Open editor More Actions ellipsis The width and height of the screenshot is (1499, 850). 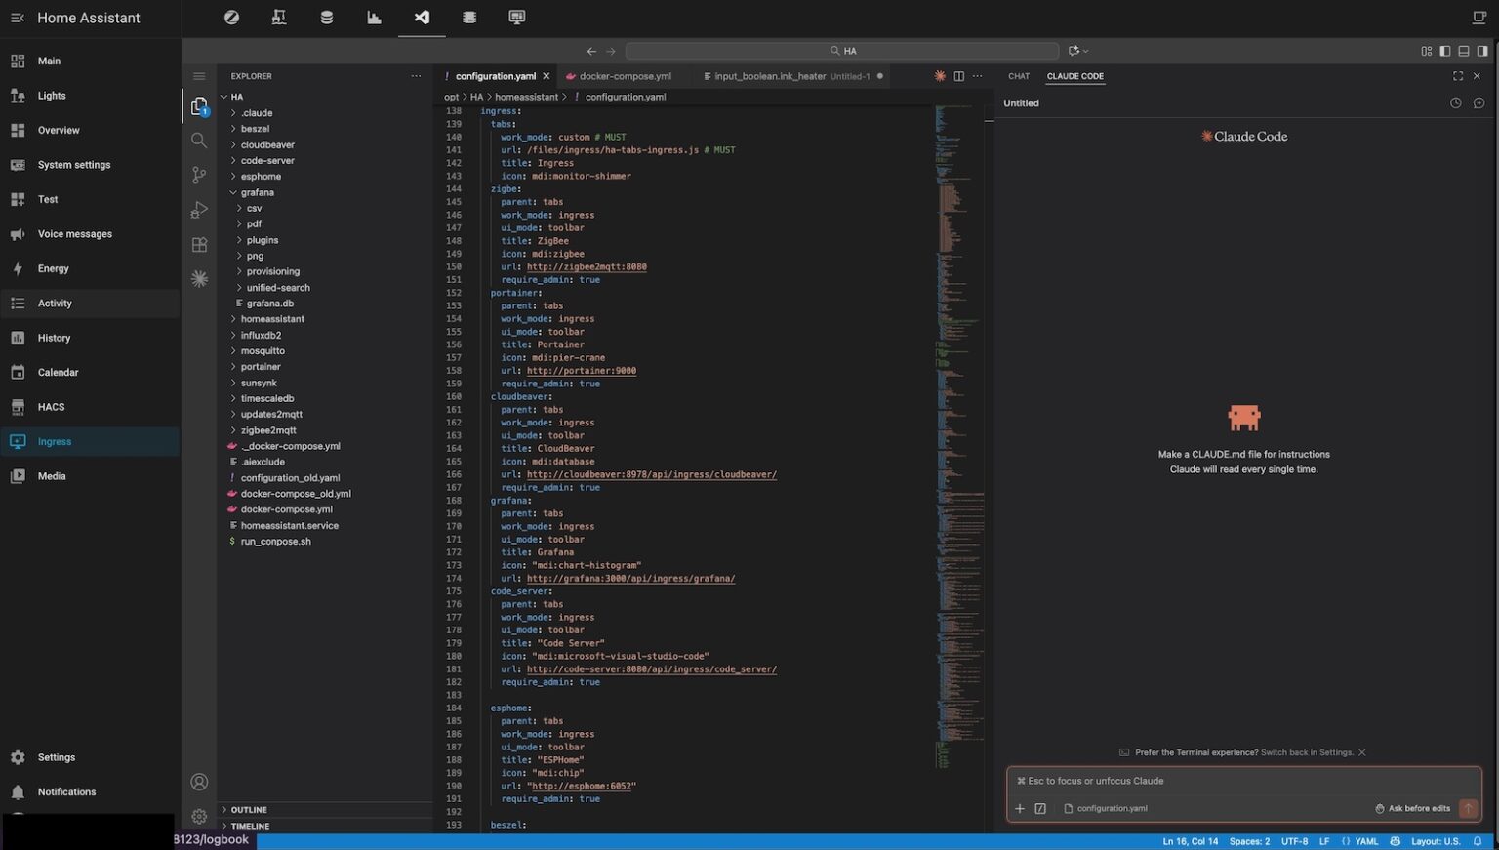(x=977, y=76)
